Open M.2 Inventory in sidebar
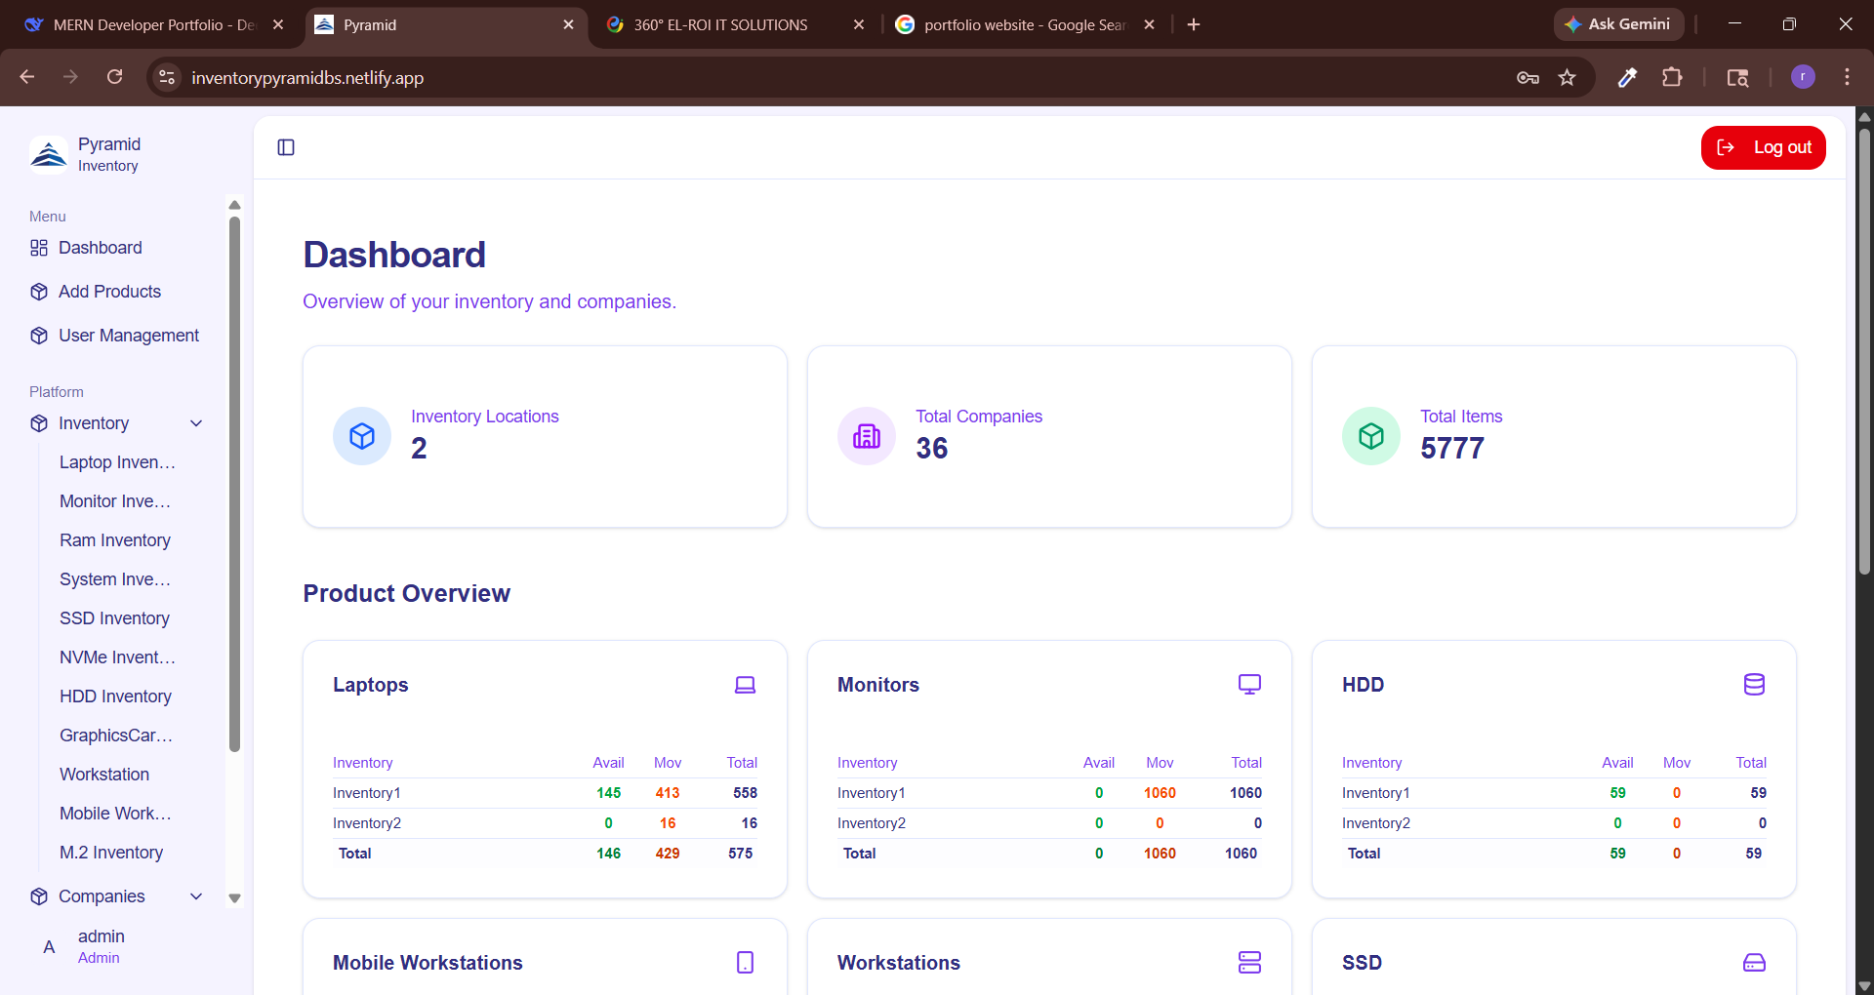 [111, 853]
